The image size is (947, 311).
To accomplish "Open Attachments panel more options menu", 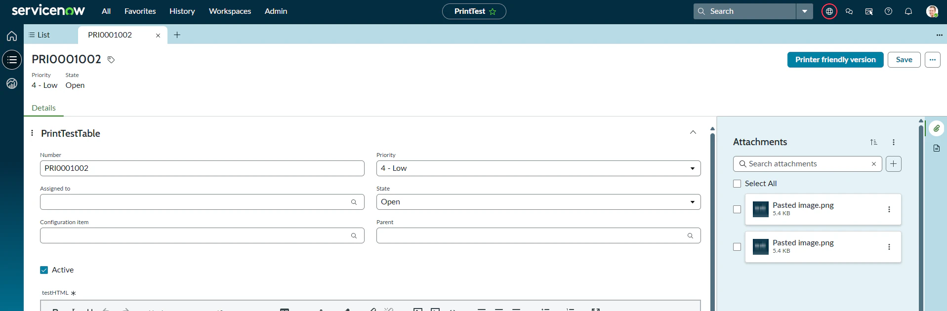I will 894,142.
